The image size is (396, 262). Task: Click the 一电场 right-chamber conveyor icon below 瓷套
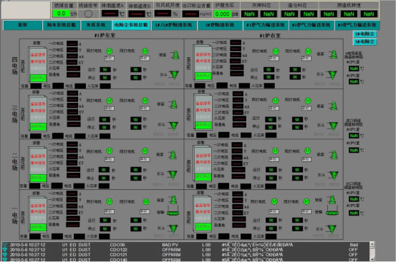pyautogui.click(x=332, y=213)
